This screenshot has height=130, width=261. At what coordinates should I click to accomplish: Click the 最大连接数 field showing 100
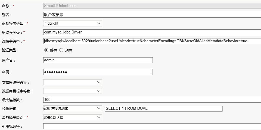[152, 100]
